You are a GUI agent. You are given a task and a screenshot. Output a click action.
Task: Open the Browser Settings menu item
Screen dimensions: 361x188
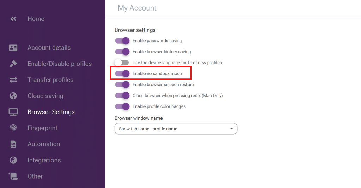[x=51, y=112]
